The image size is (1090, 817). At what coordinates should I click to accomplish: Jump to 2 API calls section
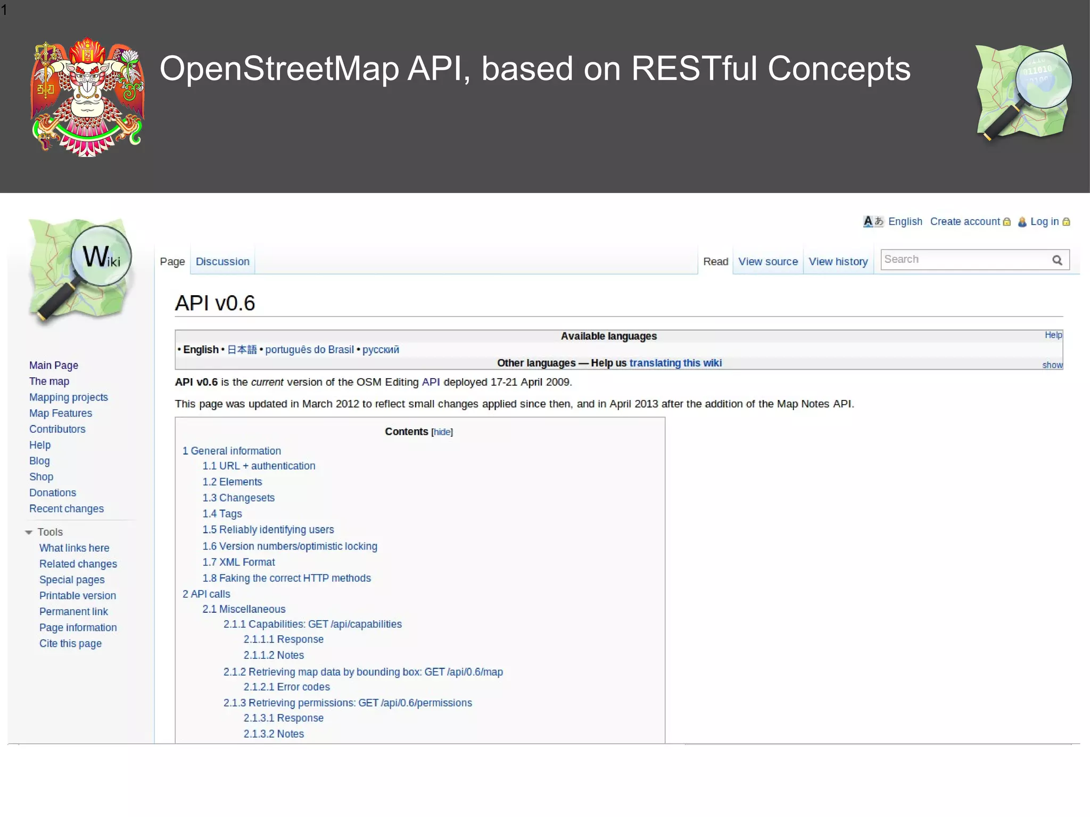point(207,594)
